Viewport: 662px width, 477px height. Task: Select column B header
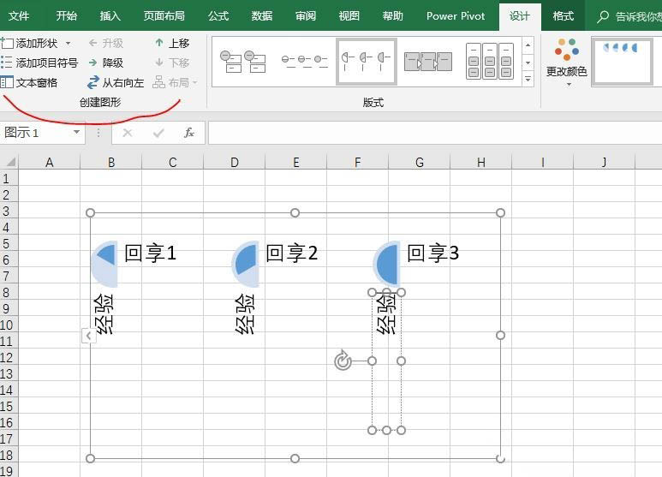coord(111,162)
